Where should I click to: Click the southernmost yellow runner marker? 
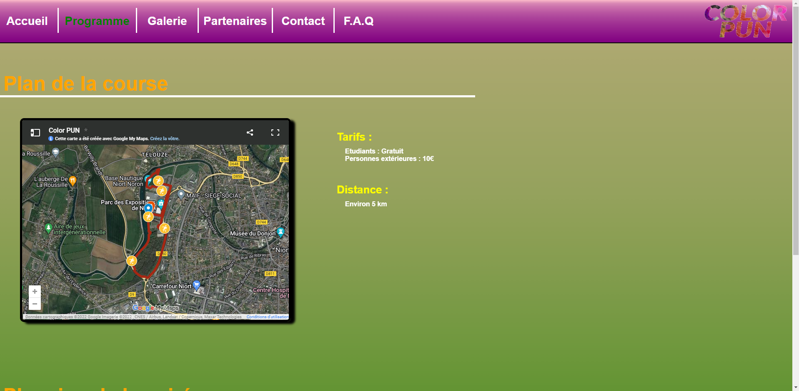click(132, 261)
